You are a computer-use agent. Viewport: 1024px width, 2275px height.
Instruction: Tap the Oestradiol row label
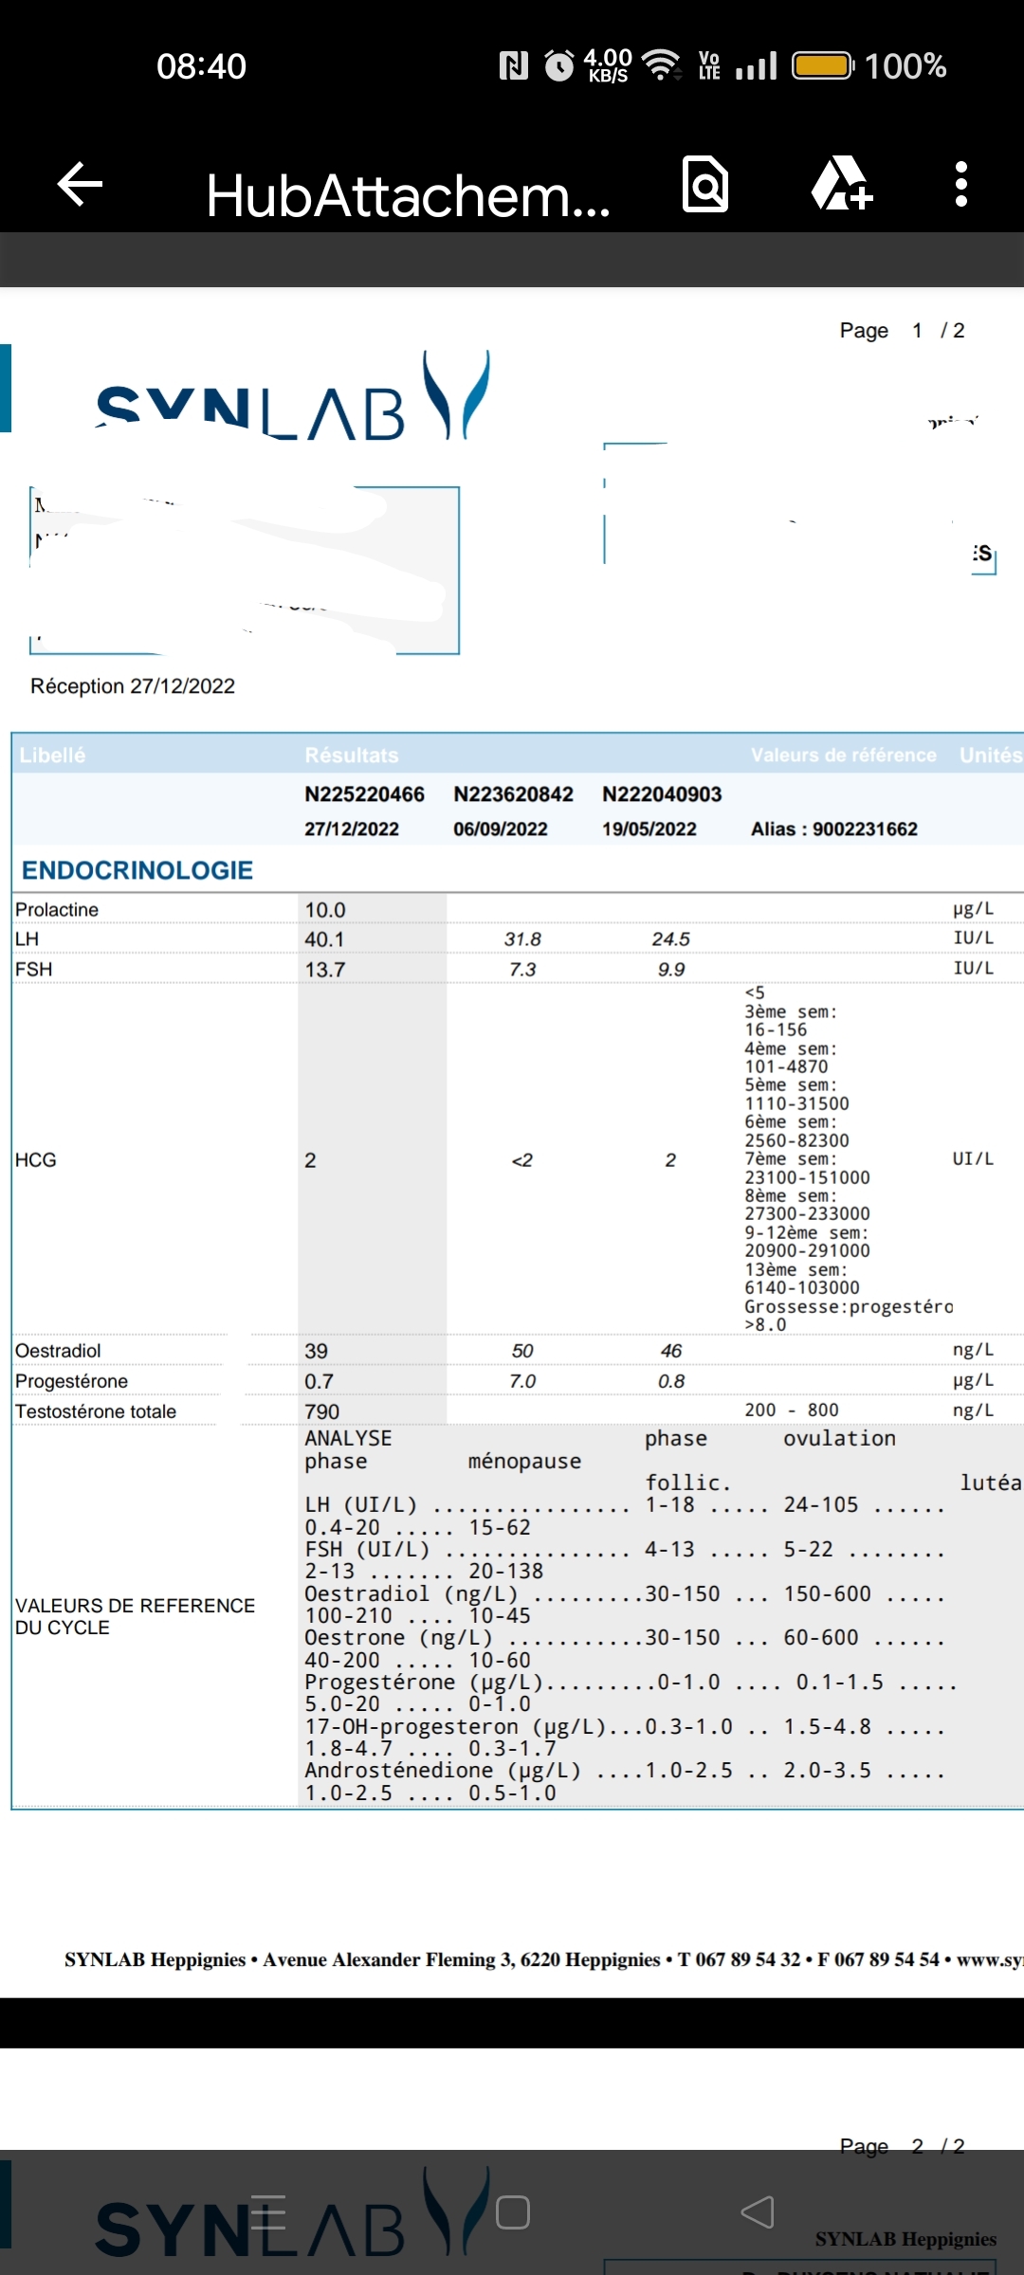pos(58,1351)
